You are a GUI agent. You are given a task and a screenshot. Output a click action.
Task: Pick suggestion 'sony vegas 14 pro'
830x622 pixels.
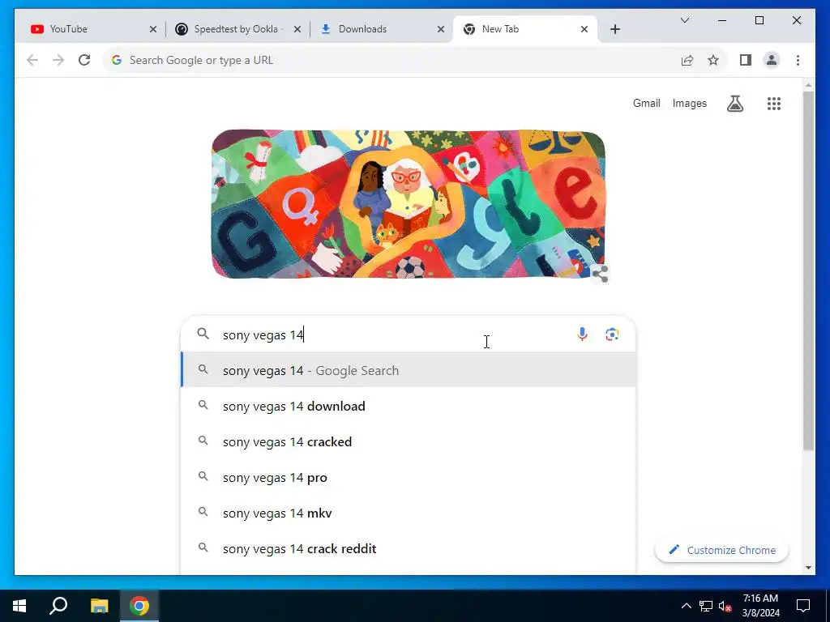(x=409, y=478)
